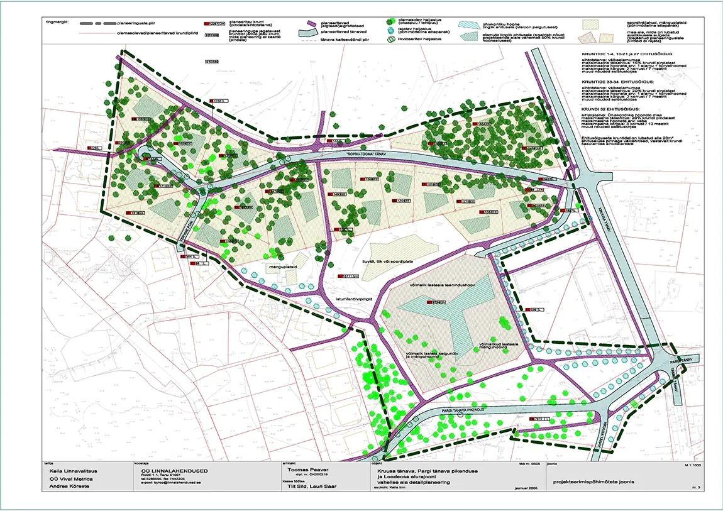Click the "Toomas Paaver" architect name
The image size is (723, 511).
[x=304, y=469]
